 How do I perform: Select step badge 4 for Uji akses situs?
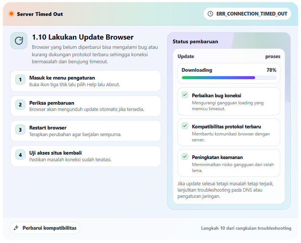point(20,156)
